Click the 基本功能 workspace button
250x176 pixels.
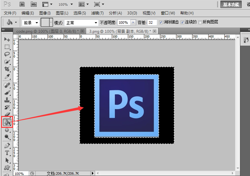click(231, 4)
